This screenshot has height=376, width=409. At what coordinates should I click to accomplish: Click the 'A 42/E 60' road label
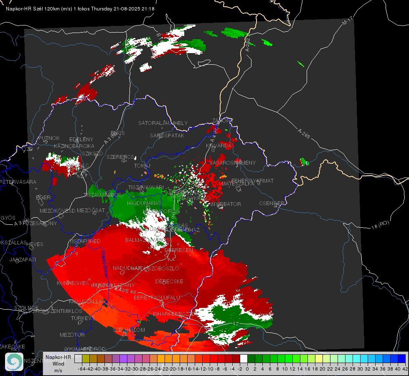tap(125, 291)
